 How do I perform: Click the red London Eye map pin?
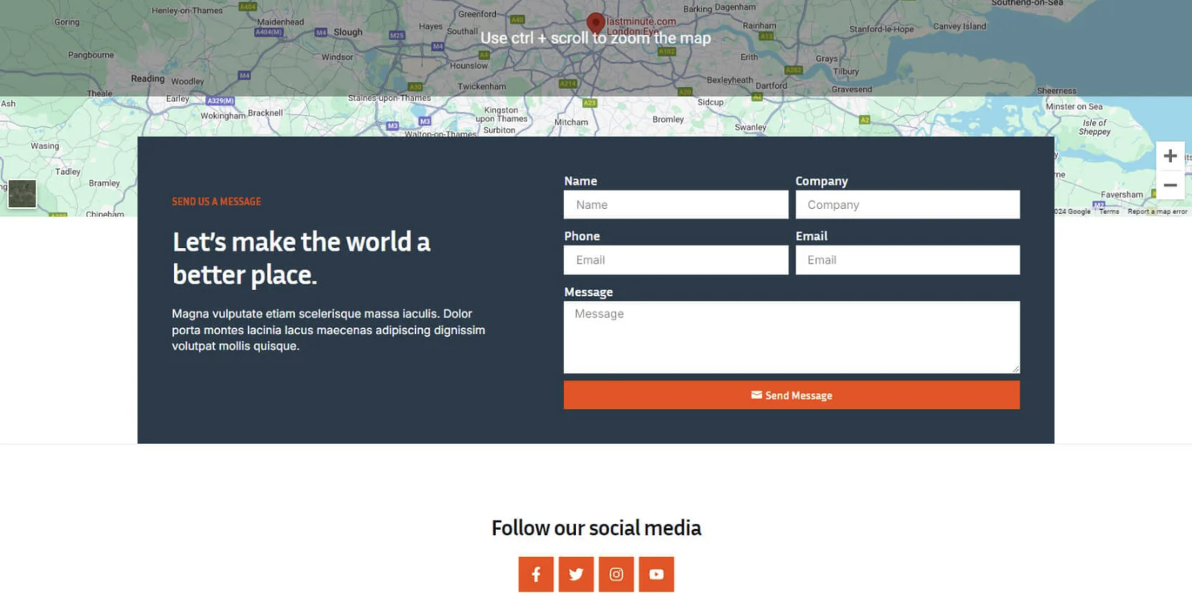[596, 22]
